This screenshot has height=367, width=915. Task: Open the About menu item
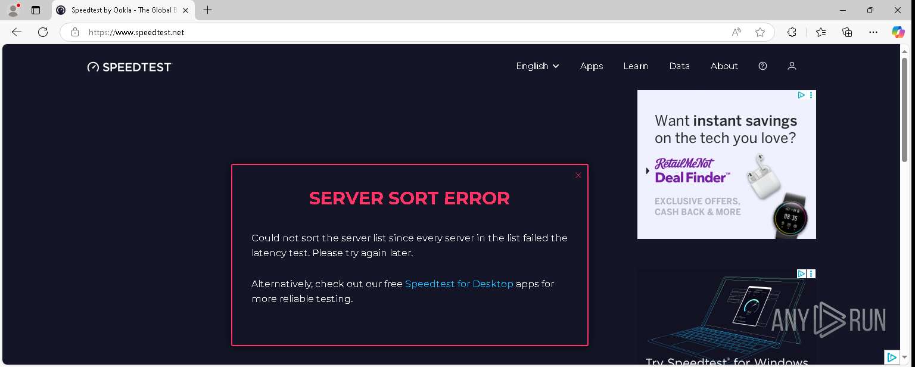point(724,66)
